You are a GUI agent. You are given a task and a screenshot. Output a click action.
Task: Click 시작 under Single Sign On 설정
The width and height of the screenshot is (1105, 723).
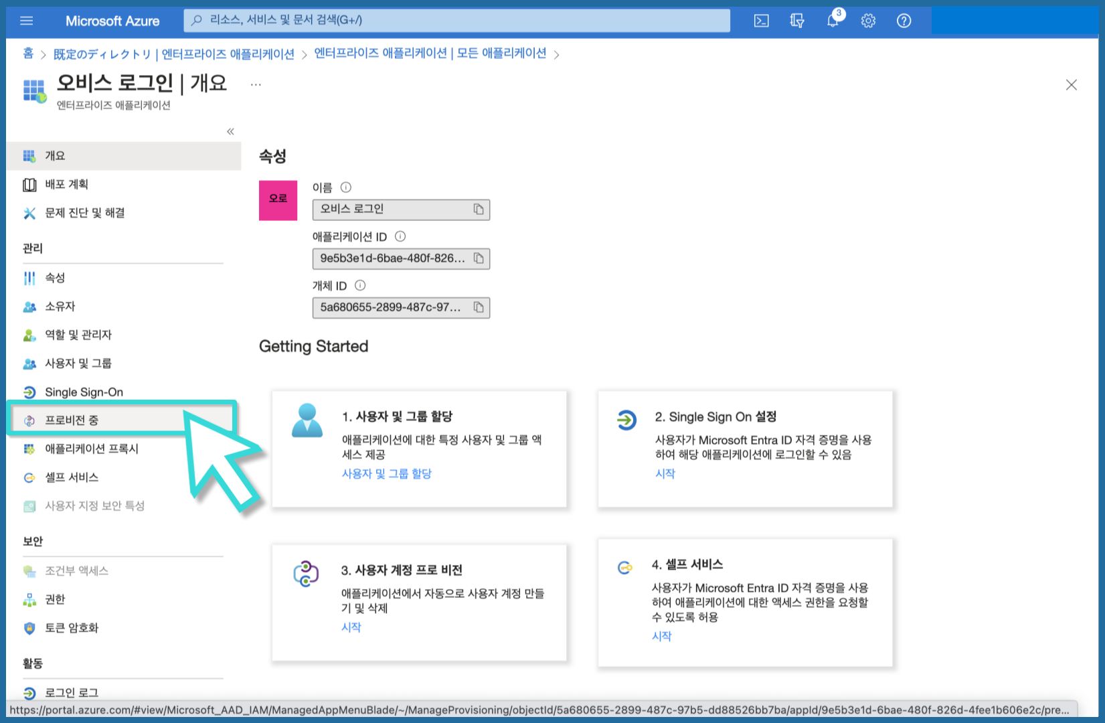[665, 474]
